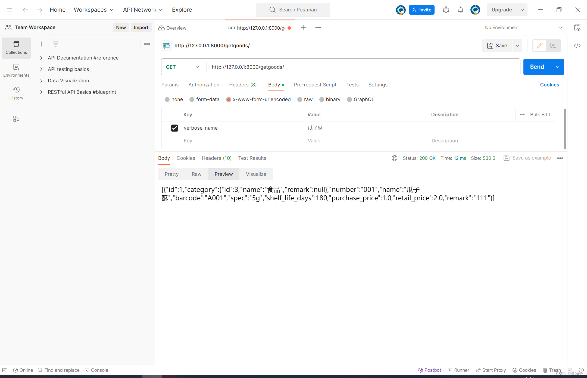
Task: Click the code snippet icon
Action: click(x=577, y=46)
